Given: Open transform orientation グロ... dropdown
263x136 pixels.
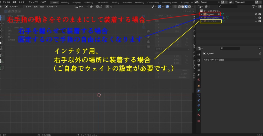Looking at the screenshot, I should click(x=81, y=7).
